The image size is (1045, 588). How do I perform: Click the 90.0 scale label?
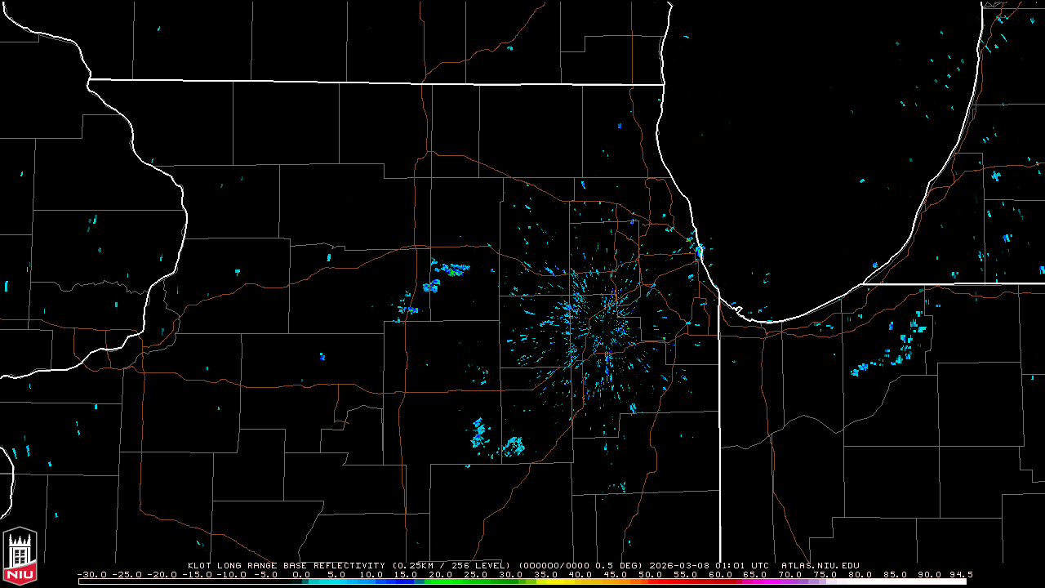(x=929, y=575)
